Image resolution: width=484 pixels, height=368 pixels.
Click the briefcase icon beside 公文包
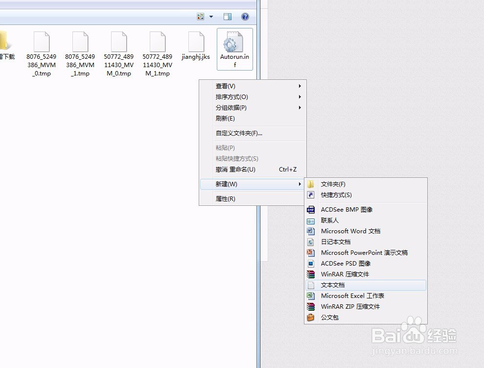click(311, 318)
